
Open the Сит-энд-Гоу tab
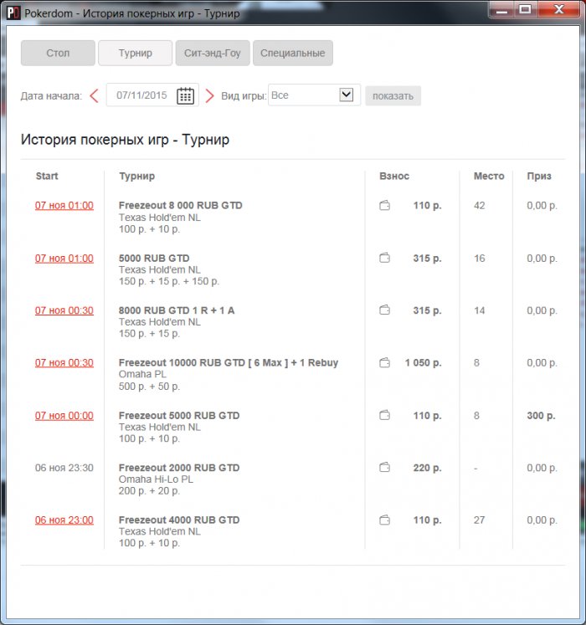tap(213, 53)
